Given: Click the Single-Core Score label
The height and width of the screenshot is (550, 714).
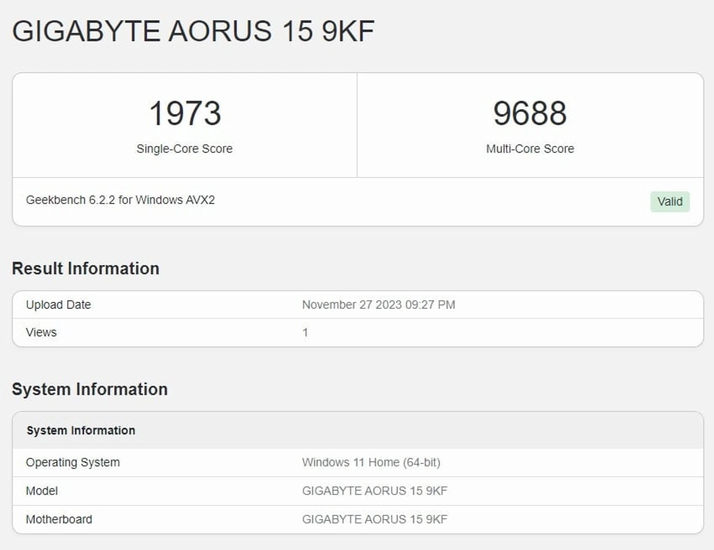Looking at the screenshot, I should (x=184, y=149).
